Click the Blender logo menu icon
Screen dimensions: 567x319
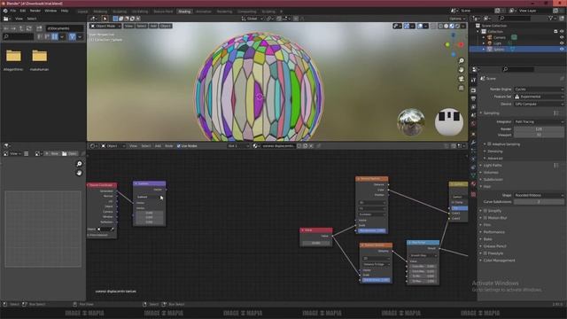click(x=5, y=11)
